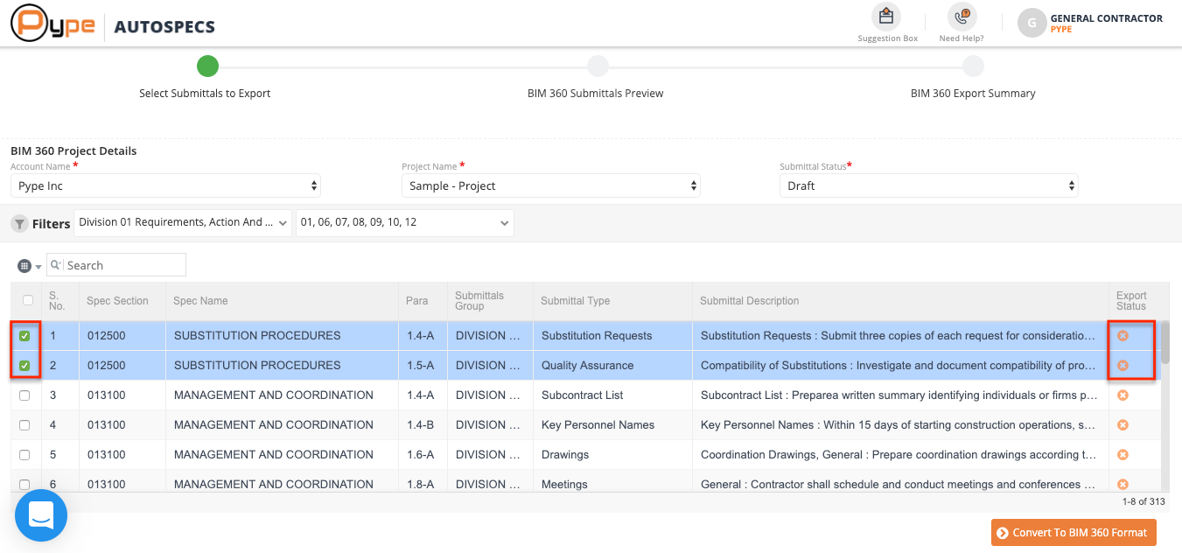The height and width of the screenshot is (553, 1182).
Task: Toggle the select-all header checkbox
Action: pyautogui.click(x=28, y=300)
